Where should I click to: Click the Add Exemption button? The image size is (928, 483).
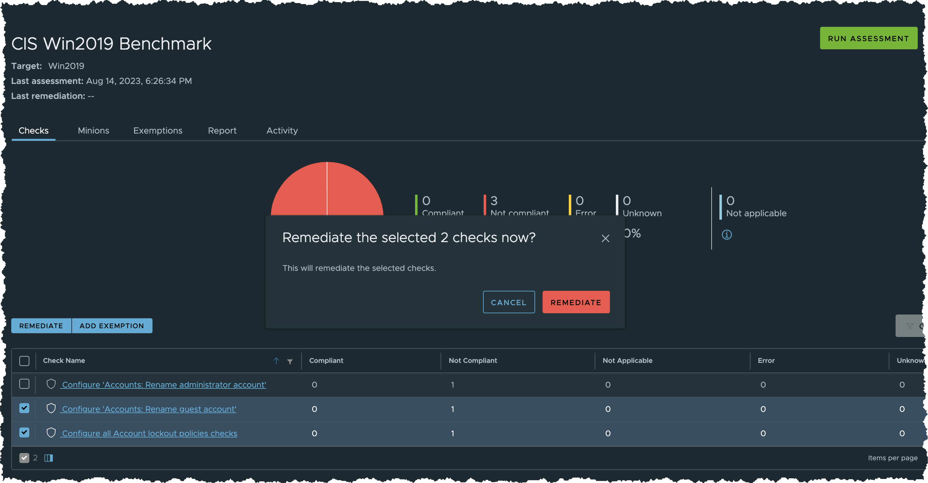(112, 325)
